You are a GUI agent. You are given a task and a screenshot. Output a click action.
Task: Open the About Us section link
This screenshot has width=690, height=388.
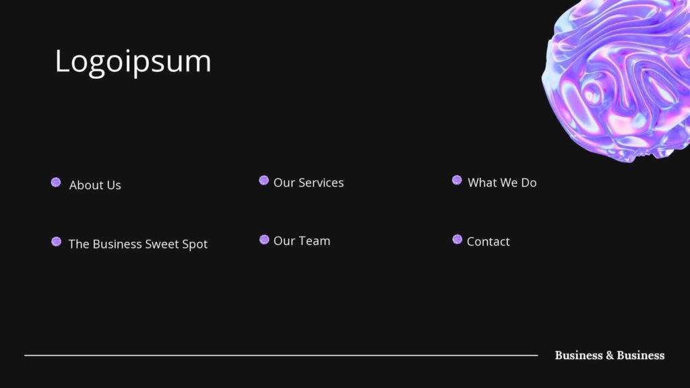pos(95,185)
